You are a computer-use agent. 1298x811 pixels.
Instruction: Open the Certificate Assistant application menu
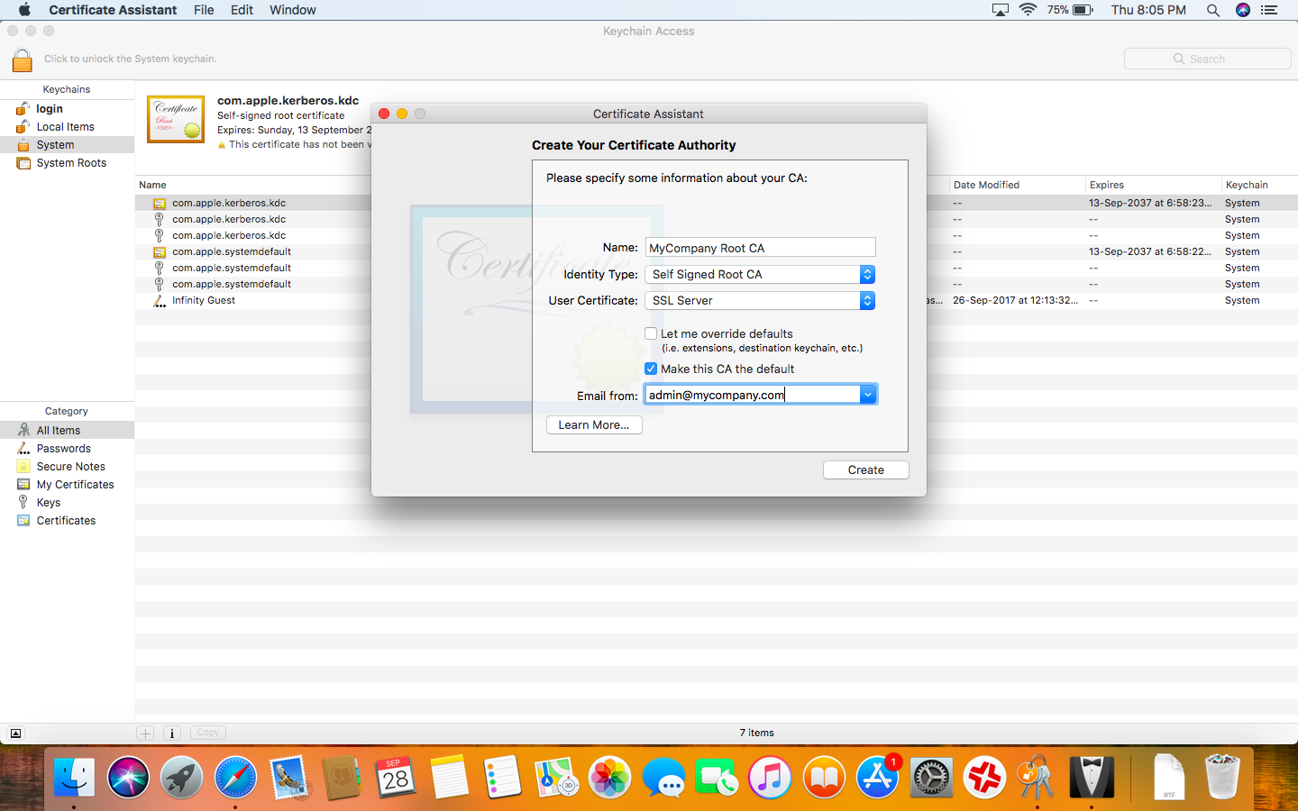coord(113,10)
